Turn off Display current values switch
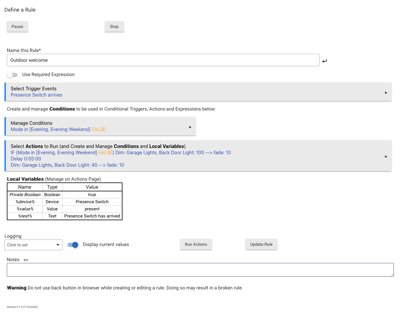The height and width of the screenshot is (312, 401). click(73, 245)
